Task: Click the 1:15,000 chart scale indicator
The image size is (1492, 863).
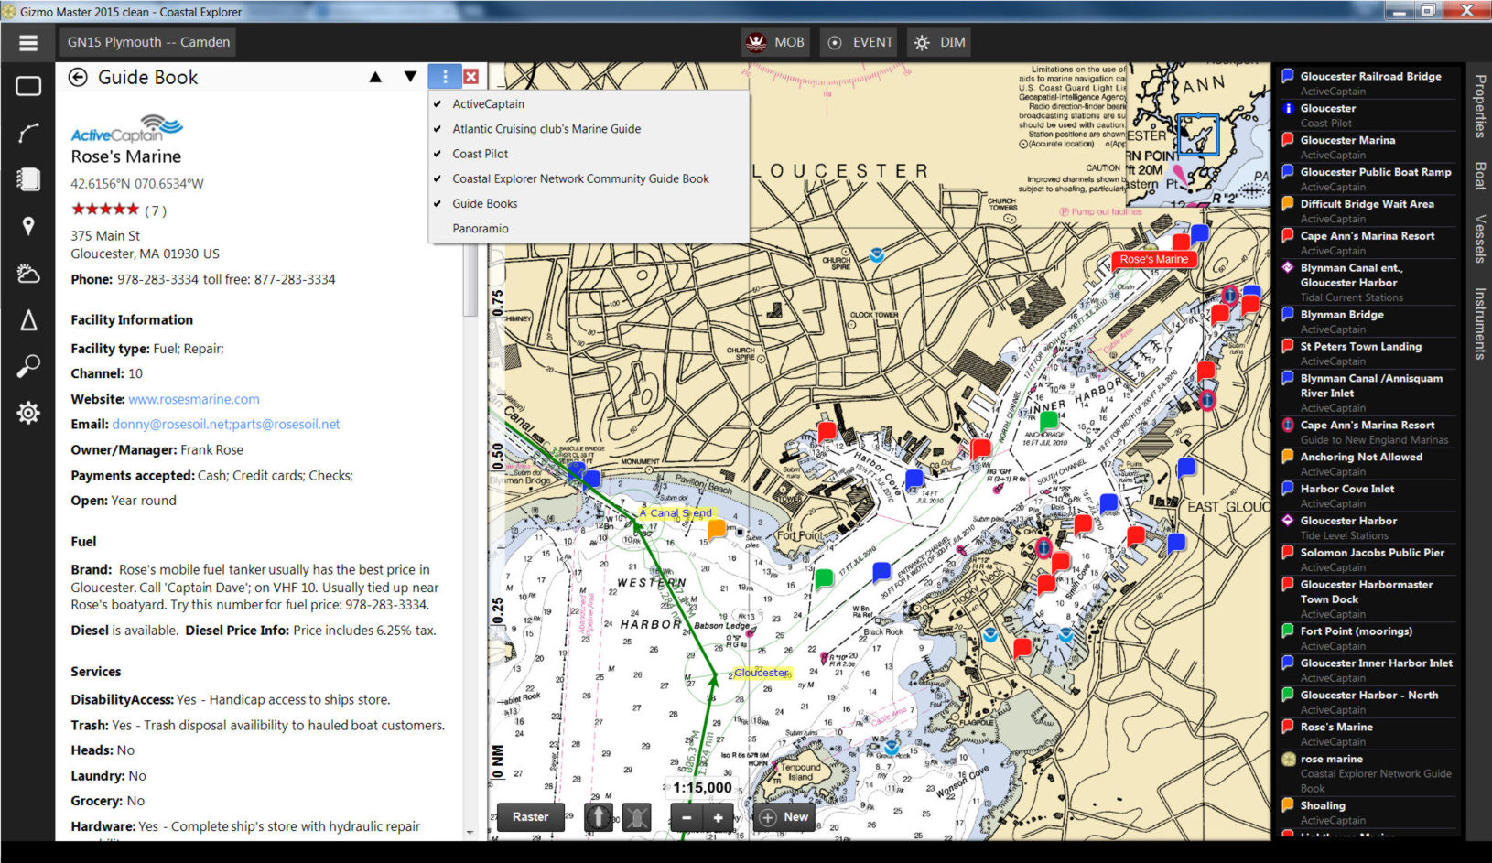Action: [702, 787]
